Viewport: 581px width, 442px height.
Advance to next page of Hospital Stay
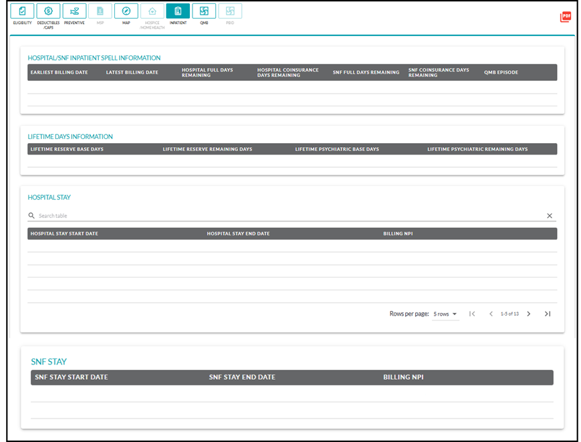pyautogui.click(x=529, y=314)
